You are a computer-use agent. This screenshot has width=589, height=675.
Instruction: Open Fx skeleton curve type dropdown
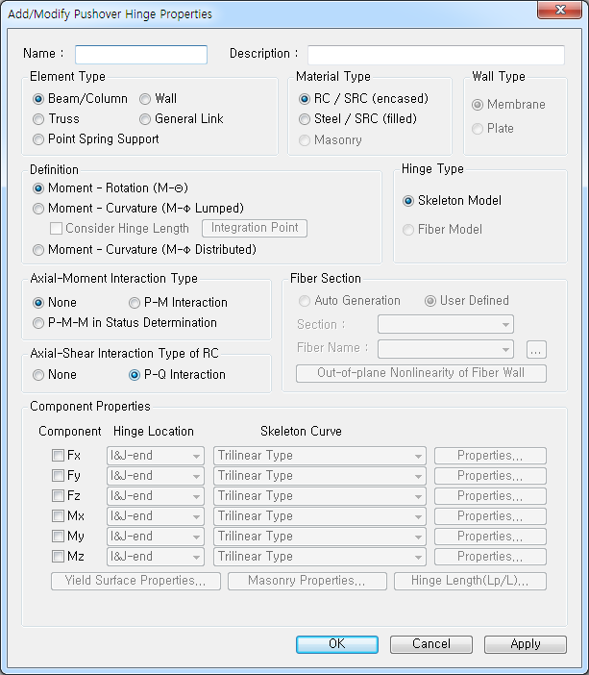[320, 456]
